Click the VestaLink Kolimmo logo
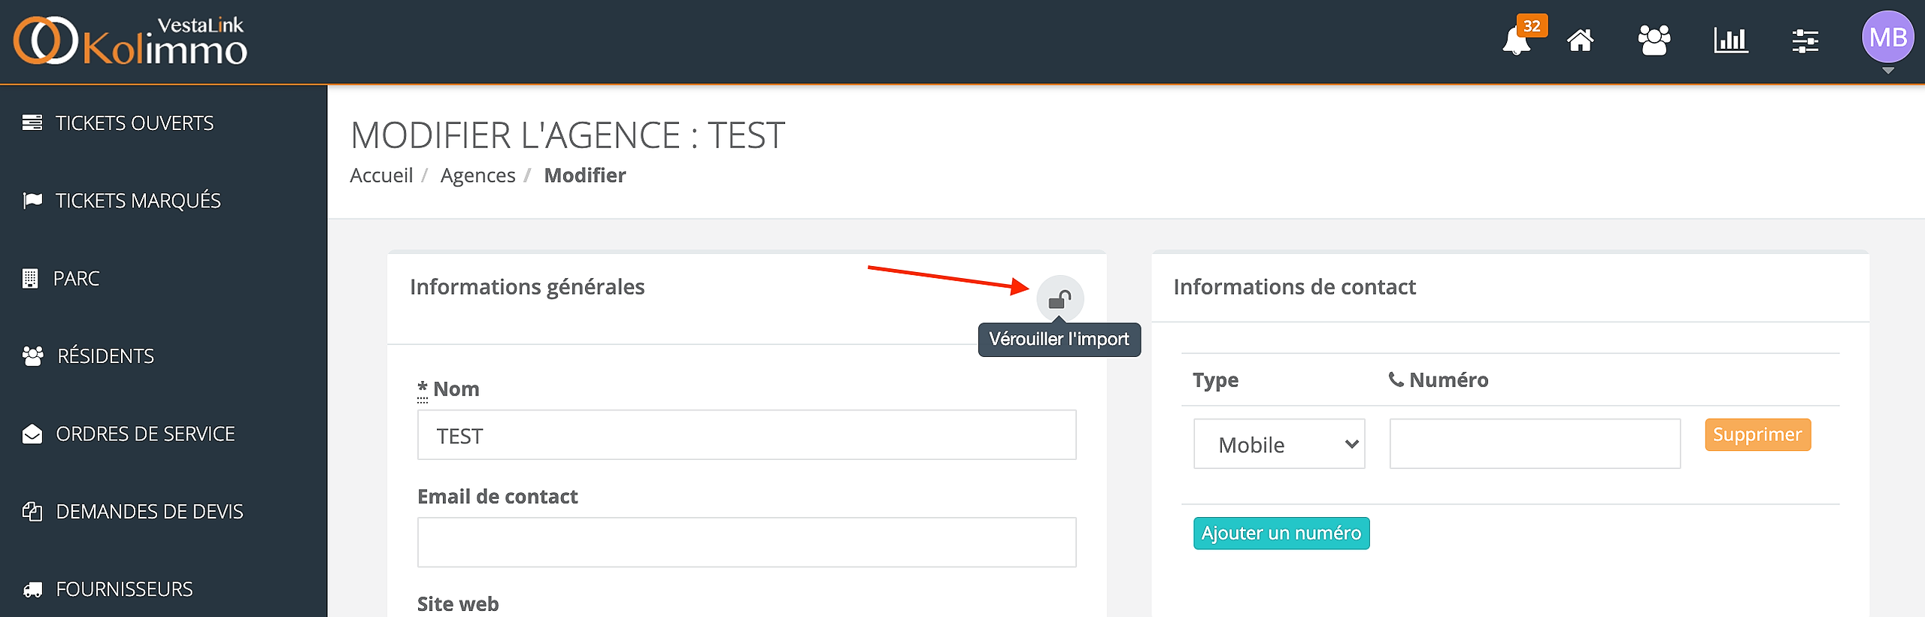The image size is (1925, 617). [130, 41]
